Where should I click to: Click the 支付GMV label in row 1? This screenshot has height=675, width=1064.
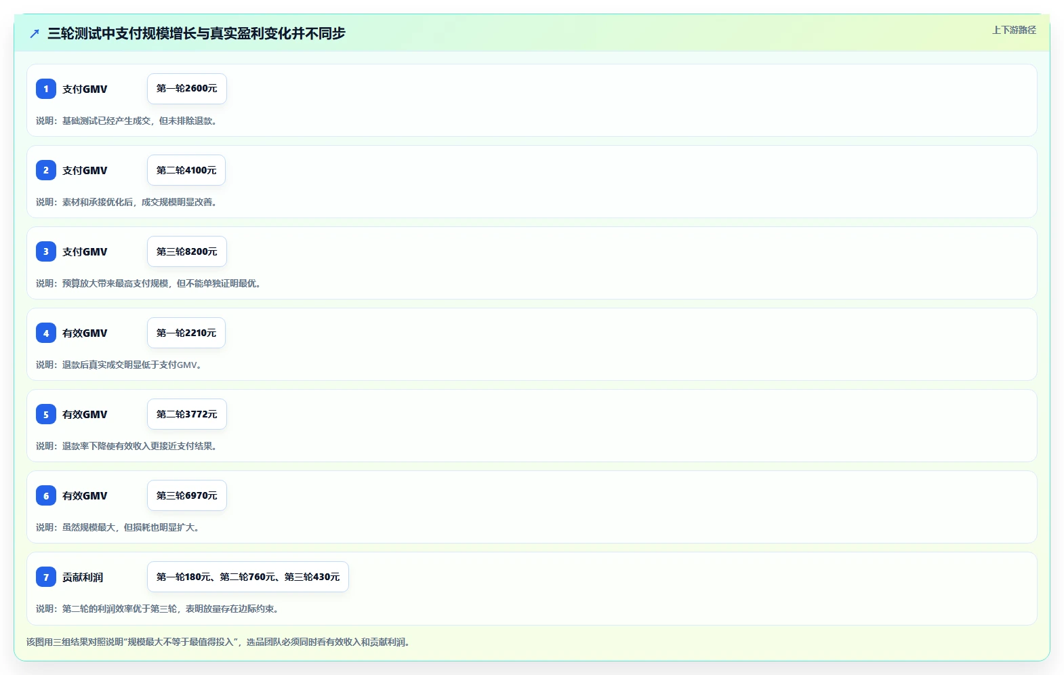coord(85,89)
